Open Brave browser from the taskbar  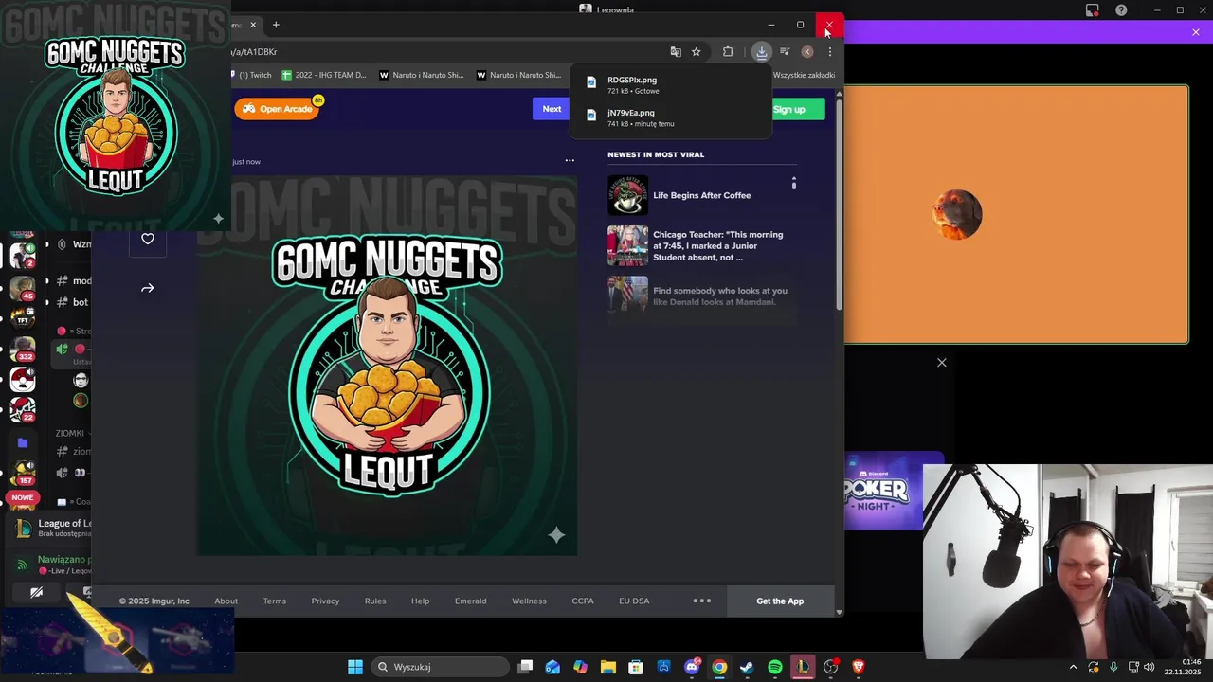(x=859, y=667)
